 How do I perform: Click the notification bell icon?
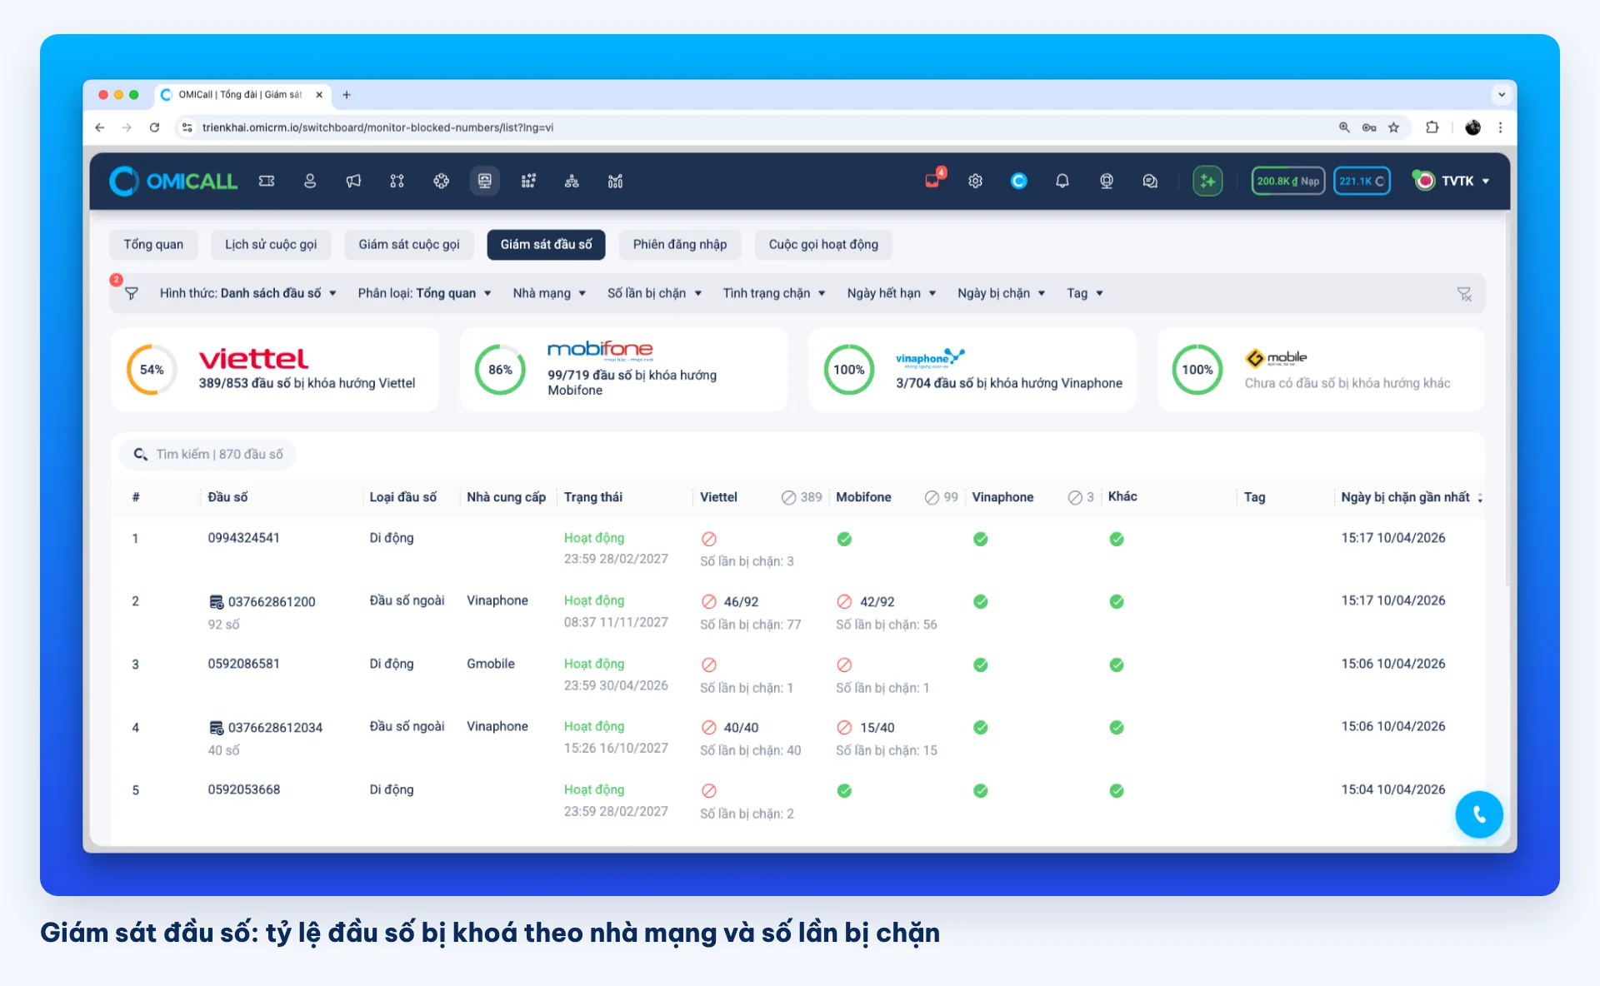[x=1062, y=181]
